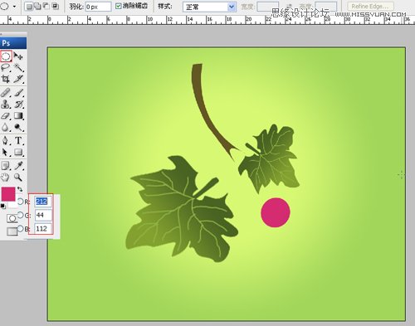Select the History Brush tool
The image size is (415, 326).
point(18,105)
